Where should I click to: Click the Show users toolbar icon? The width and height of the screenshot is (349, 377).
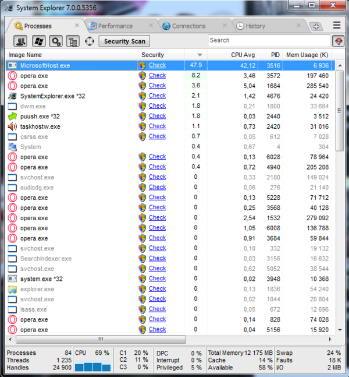click(20, 41)
